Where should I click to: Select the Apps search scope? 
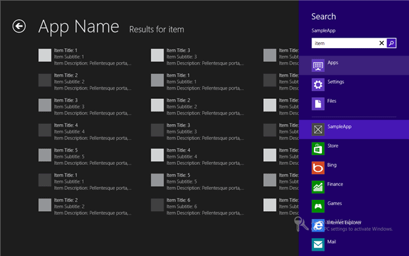pos(354,65)
